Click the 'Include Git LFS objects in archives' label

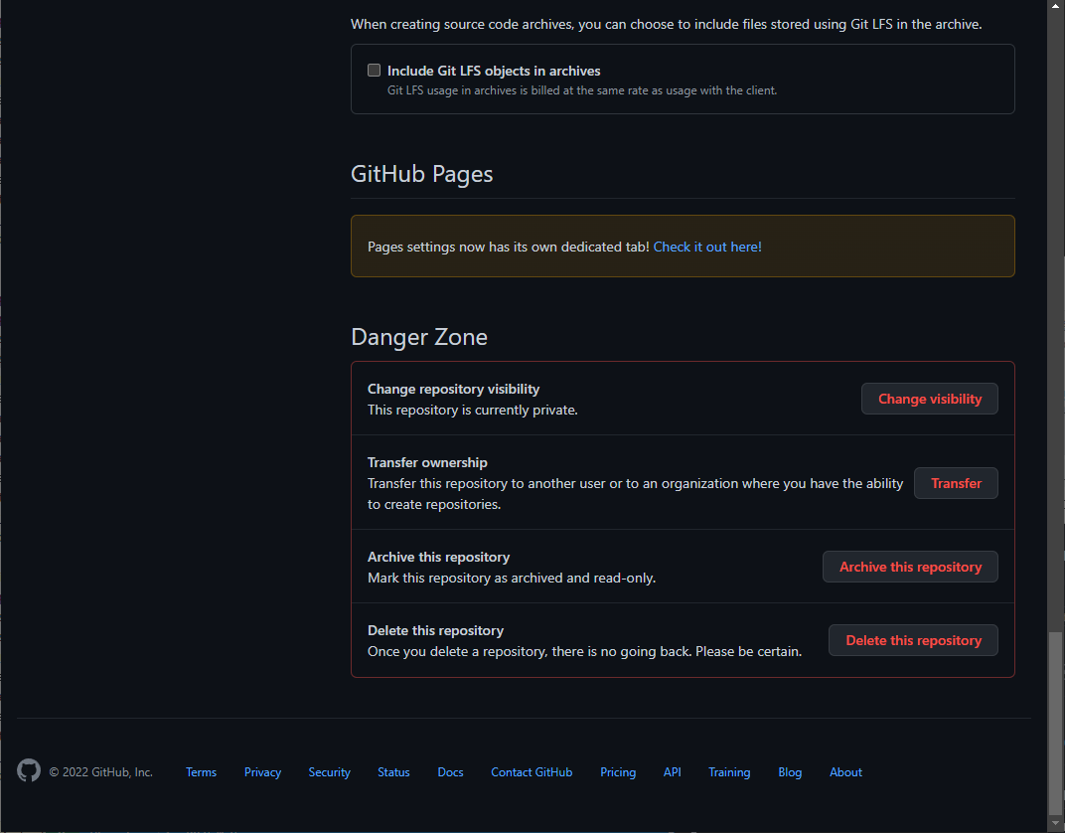[494, 71]
